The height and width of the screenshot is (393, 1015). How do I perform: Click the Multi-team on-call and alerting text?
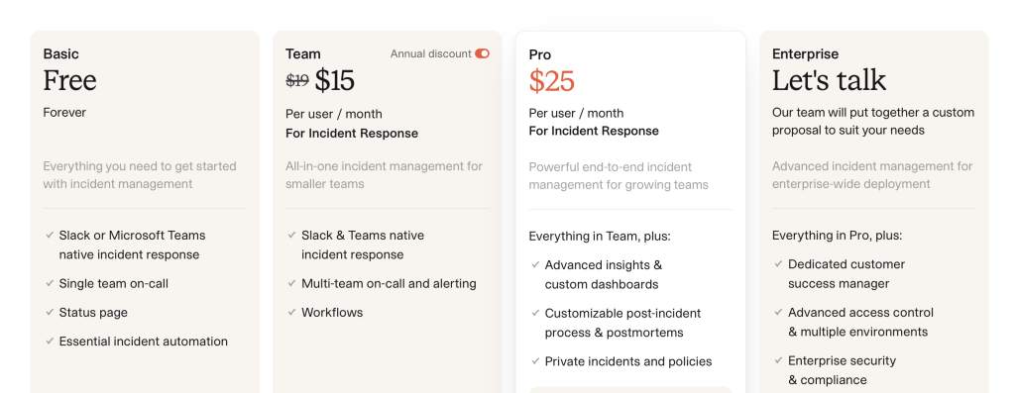(x=389, y=283)
